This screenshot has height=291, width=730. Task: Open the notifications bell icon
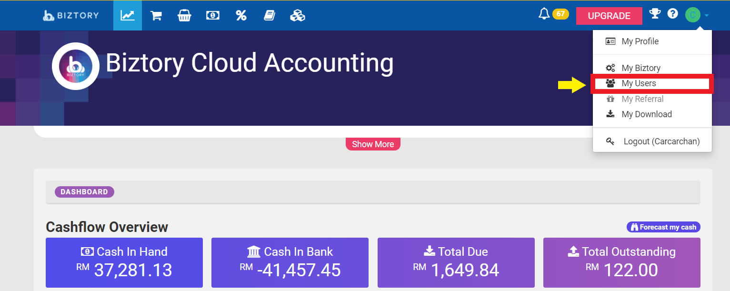click(x=544, y=14)
